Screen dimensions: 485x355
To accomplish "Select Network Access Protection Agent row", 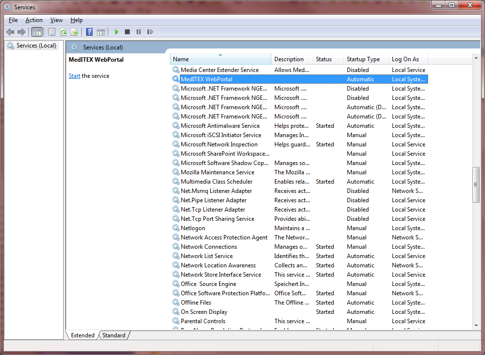I will pyautogui.click(x=299, y=237).
